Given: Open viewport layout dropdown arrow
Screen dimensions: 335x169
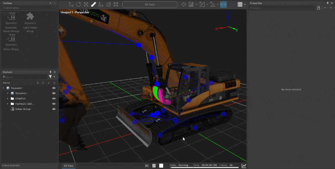Looking at the screenshot, I should [x=245, y=5].
